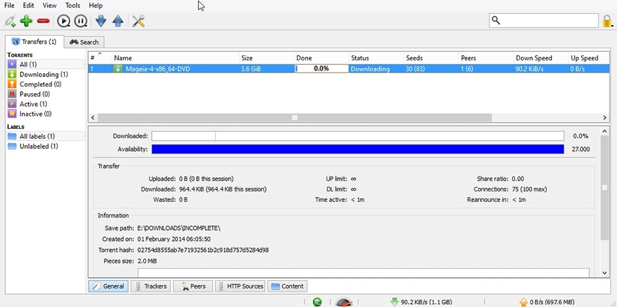The width and height of the screenshot is (617, 307).
Task: Click right arrow of torrent list scrollbar
Action: (x=605, y=118)
